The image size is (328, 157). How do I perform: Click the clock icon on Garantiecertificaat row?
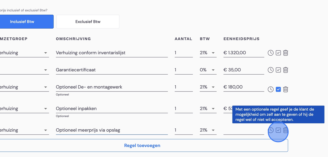[x=271, y=70]
